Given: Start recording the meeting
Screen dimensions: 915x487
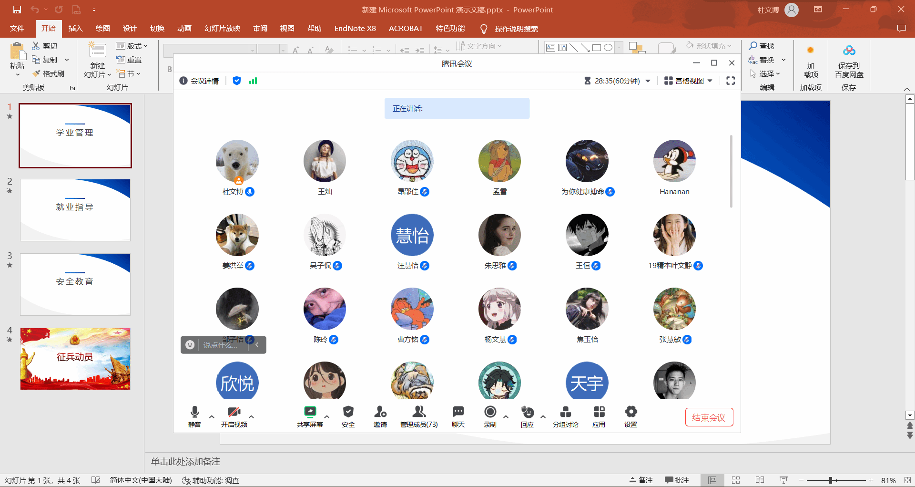Looking at the screenshot, I should [x=490, y=412].
